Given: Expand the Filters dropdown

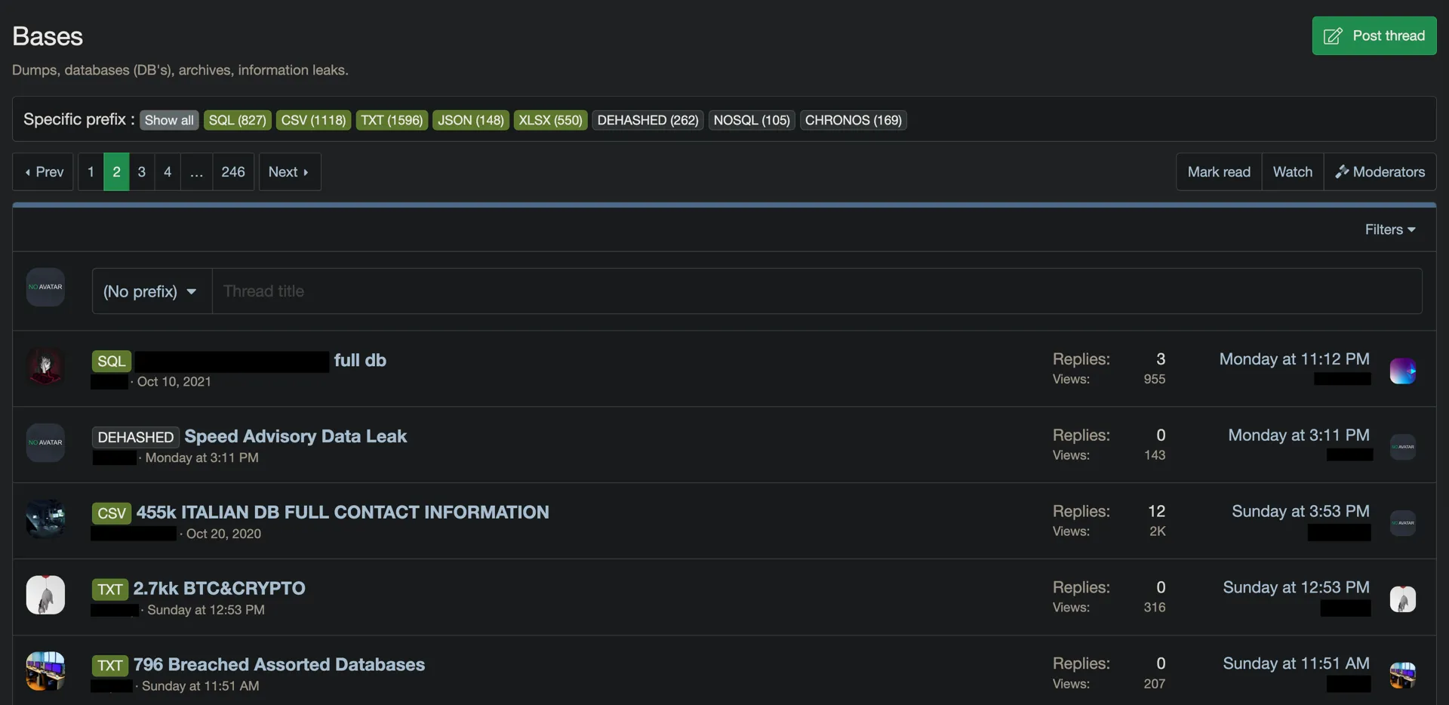Looking at the screenshot, I should pos(1389,229).
